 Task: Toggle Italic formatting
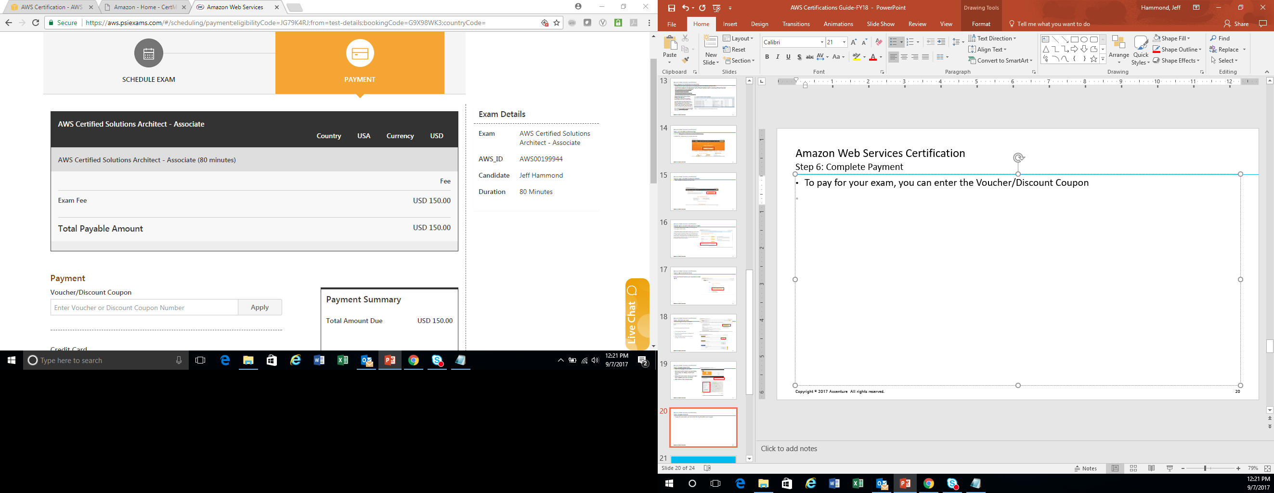pyautogui.click(x=778, y=57)
